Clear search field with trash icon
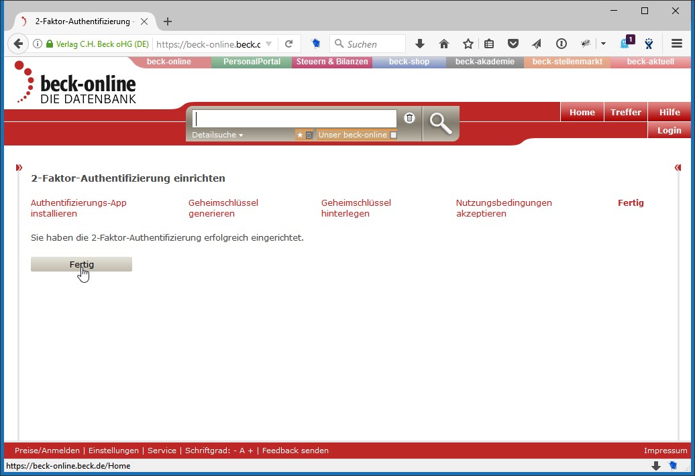Image resolution: width=695 pixels, height=476 pixels. click(x=409, y=118)
